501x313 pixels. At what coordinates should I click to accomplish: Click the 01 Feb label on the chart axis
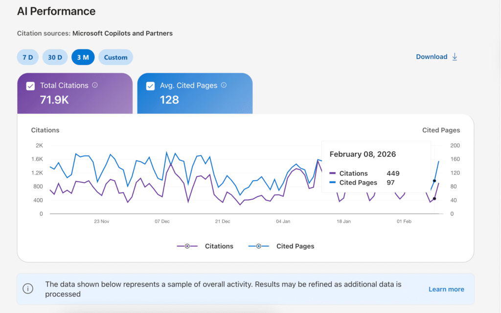pos(404,221)
